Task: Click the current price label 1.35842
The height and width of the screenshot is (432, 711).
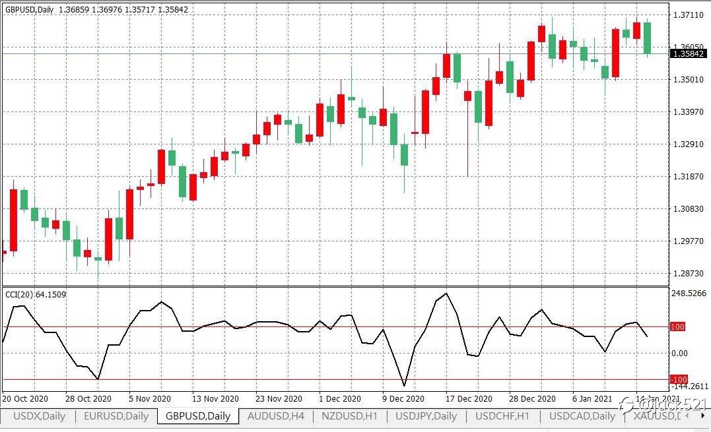Action: [688, 54]
